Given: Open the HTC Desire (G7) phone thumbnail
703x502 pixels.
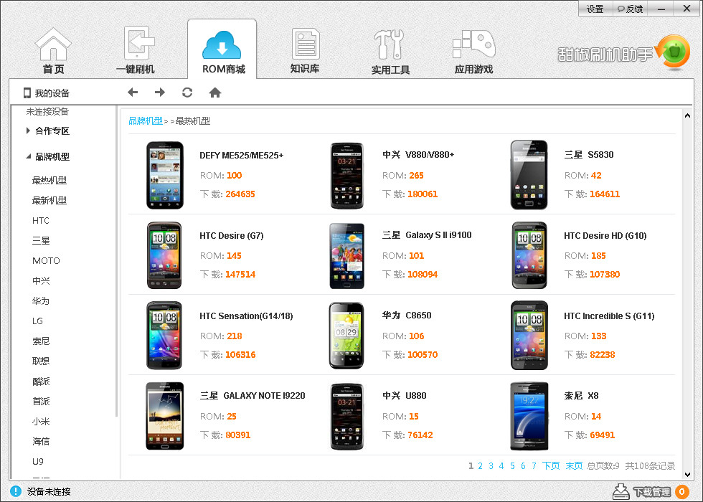Looking at the screenshot, I should (x=164, y=255).
